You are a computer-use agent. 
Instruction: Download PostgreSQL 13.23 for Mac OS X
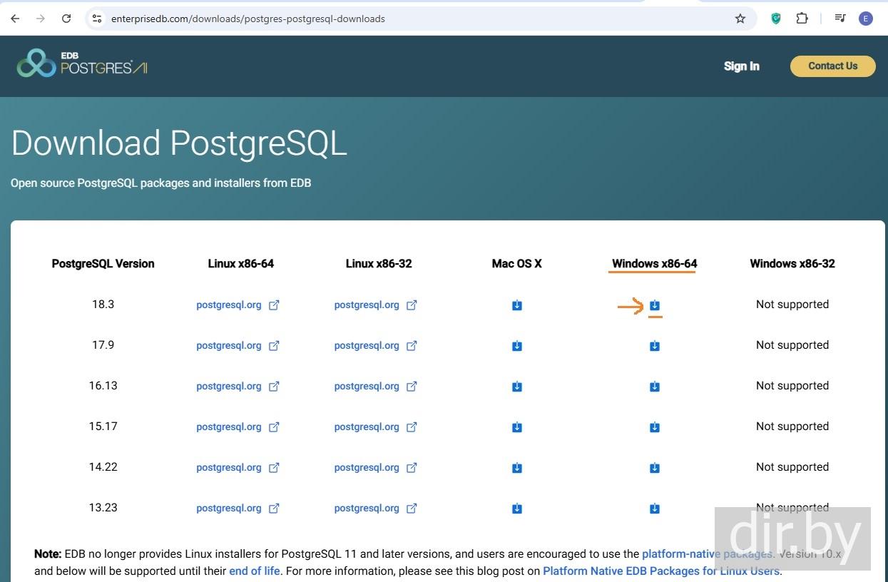click(517, 509)
